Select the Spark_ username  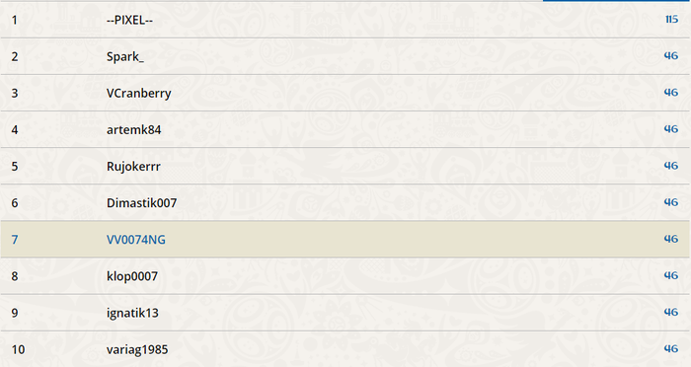(x=125, y=56)
